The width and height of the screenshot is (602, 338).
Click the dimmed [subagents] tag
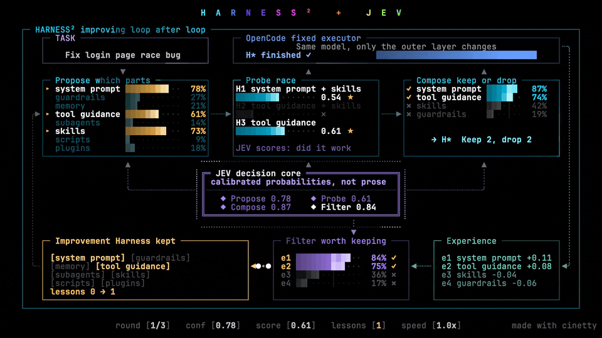point(78,275)
